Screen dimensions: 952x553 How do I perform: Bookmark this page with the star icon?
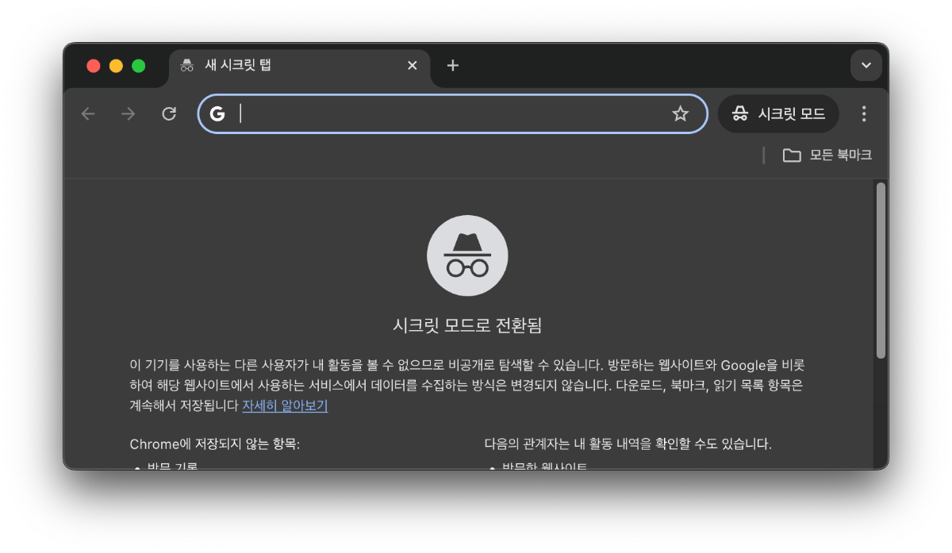point(680,113)
